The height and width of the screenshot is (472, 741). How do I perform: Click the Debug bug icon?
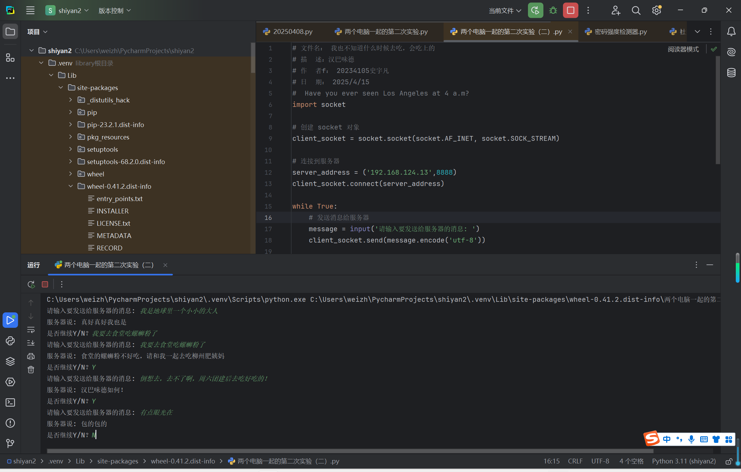(553, 11)
